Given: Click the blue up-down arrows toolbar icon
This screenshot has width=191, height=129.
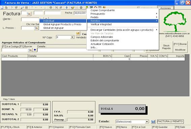Looking at the screenshot, I should 67,7.
